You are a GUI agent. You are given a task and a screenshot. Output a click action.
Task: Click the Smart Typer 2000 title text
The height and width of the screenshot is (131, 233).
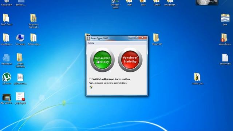[x=99, y=38]
